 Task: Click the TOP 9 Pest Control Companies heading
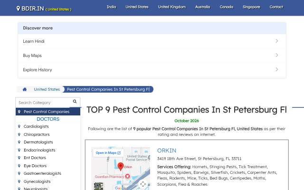pos(187,110)
